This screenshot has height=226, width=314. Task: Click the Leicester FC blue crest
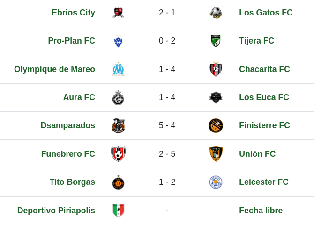point(216,182)
